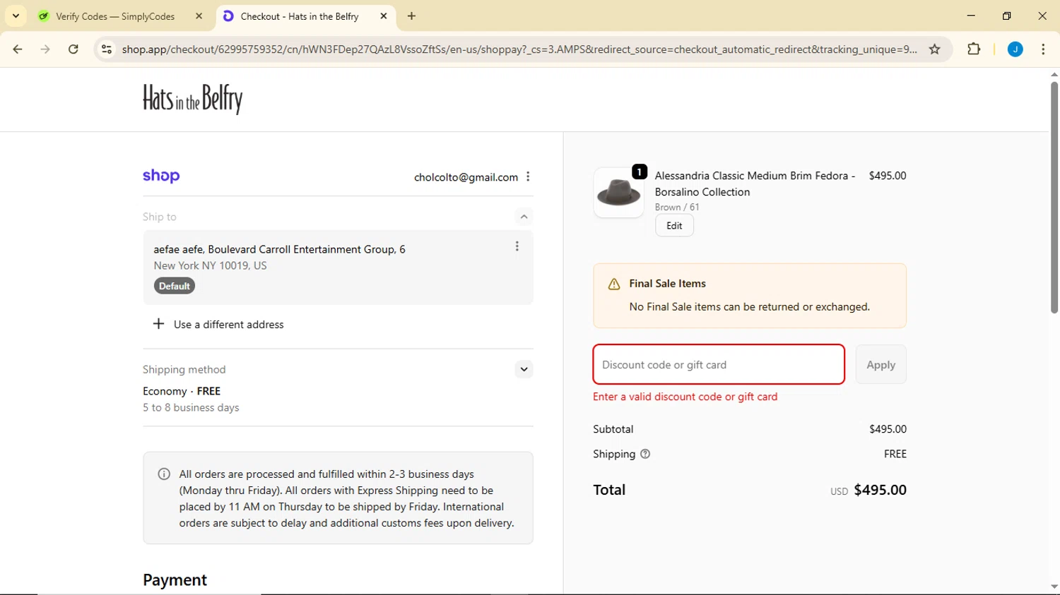Screen dimensions: 1060x595
Task: Click Edit under the fedora item
Action: coord(674,226)
